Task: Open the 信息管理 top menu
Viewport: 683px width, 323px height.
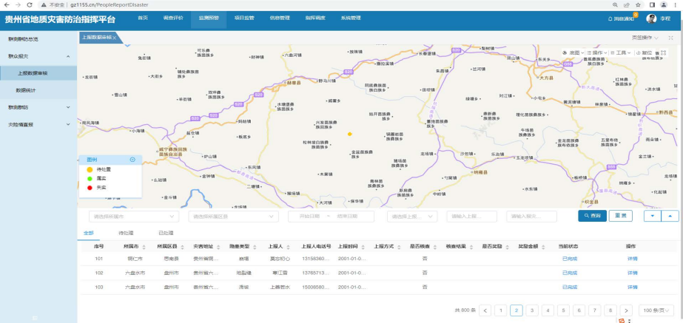Action: click(x=280, y=18)
